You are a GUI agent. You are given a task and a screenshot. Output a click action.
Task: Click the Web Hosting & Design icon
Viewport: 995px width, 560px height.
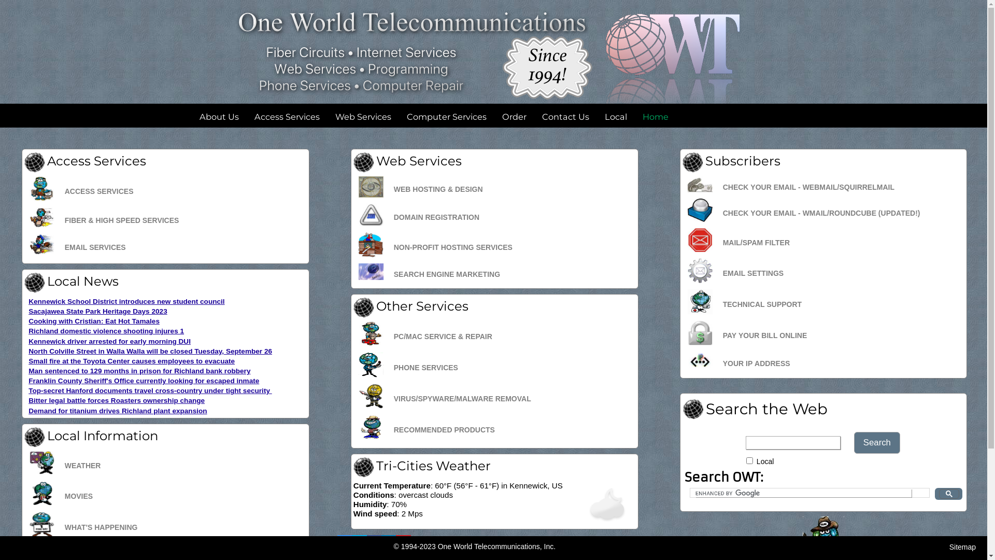(371, 187)
